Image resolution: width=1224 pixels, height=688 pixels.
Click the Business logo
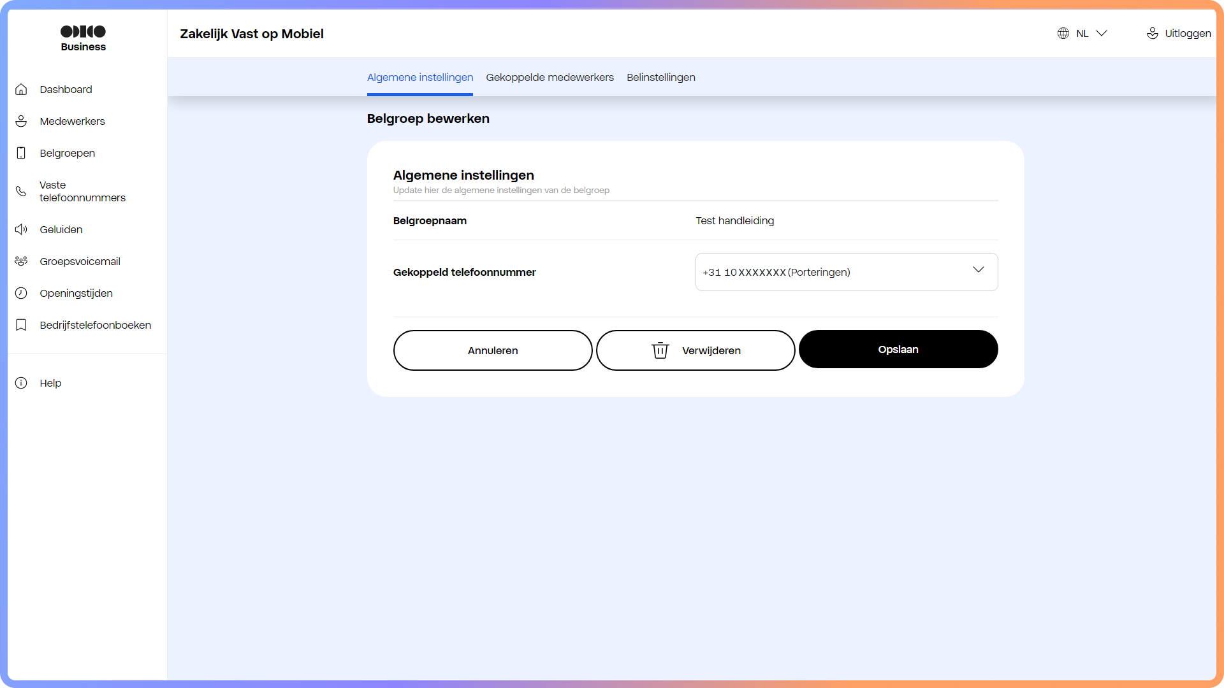(83, 37)
